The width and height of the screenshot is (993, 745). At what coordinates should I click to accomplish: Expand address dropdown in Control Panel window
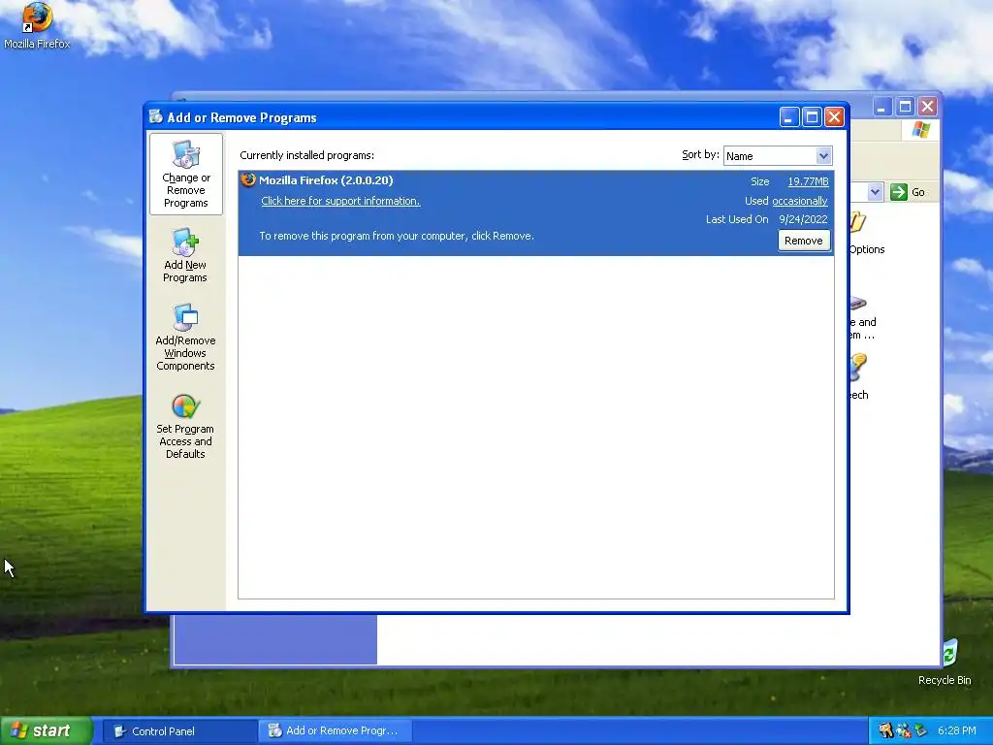[875, 192]
